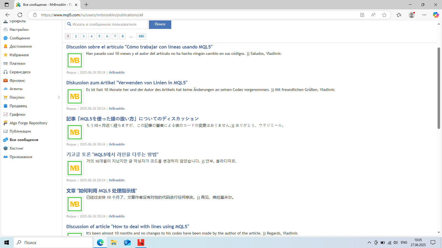This screenshot has width=442, height=248.
Task: Open the Windows notification center icon
Action: coord(433,242)
